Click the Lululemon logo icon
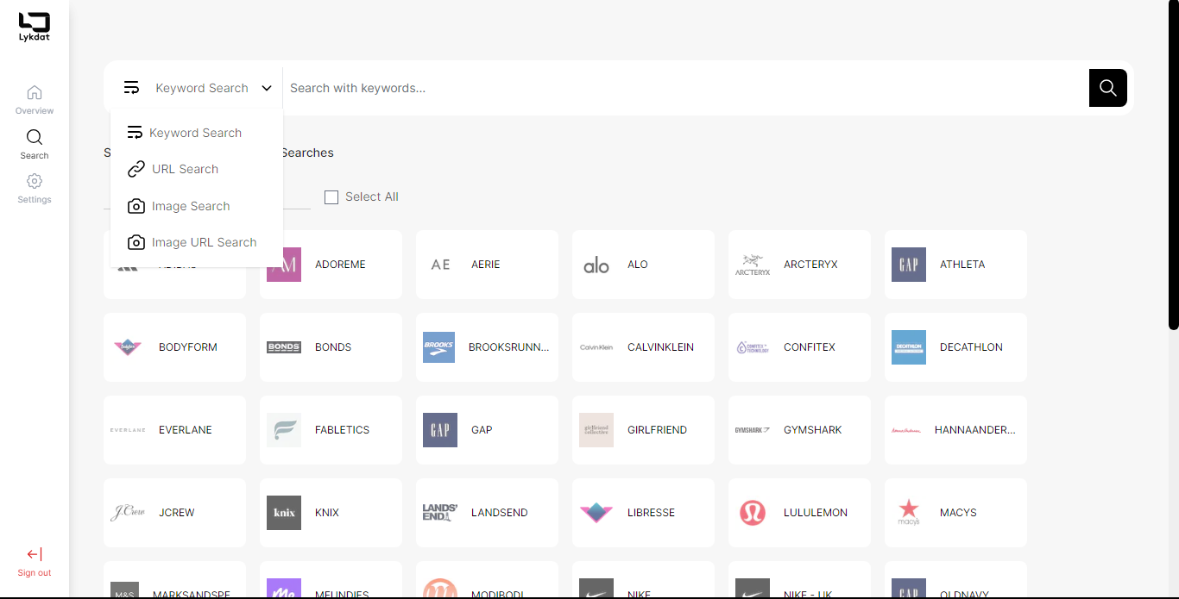This screenshot has width=1179, height=599. tap(753, 513)
